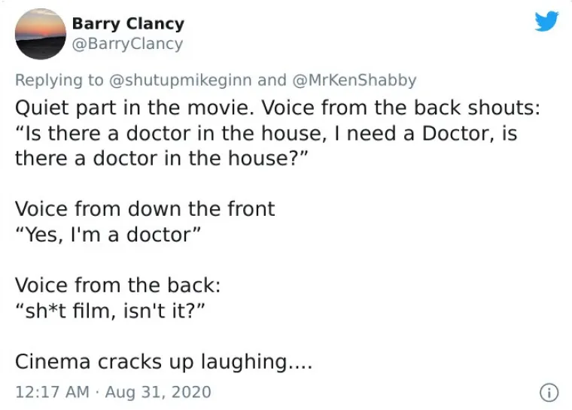Open Barry Clancy's sunset profile picture
This screenshot has height=410, width=572.
[41, 34]
